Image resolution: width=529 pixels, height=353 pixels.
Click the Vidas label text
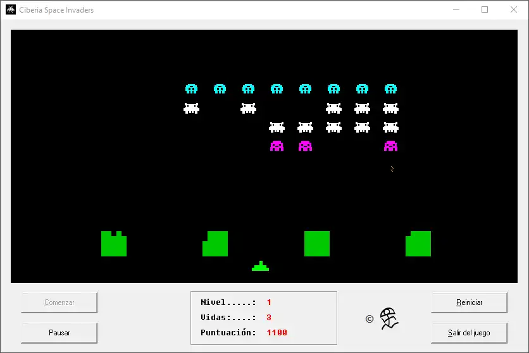point(228,317)
